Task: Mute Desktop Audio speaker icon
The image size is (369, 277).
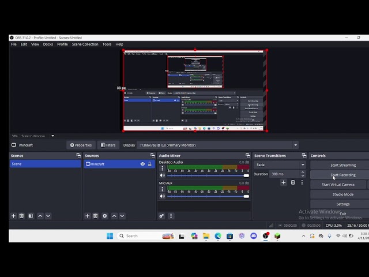Action: (163, 175)
